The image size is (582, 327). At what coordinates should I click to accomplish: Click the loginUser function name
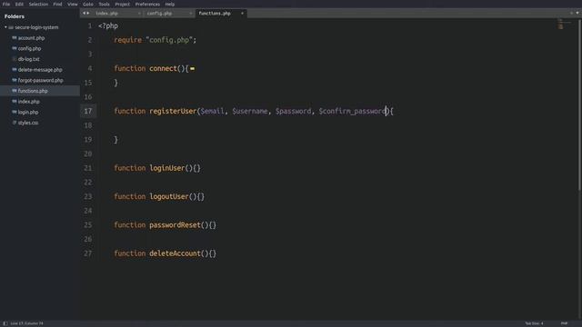(167, 168)
